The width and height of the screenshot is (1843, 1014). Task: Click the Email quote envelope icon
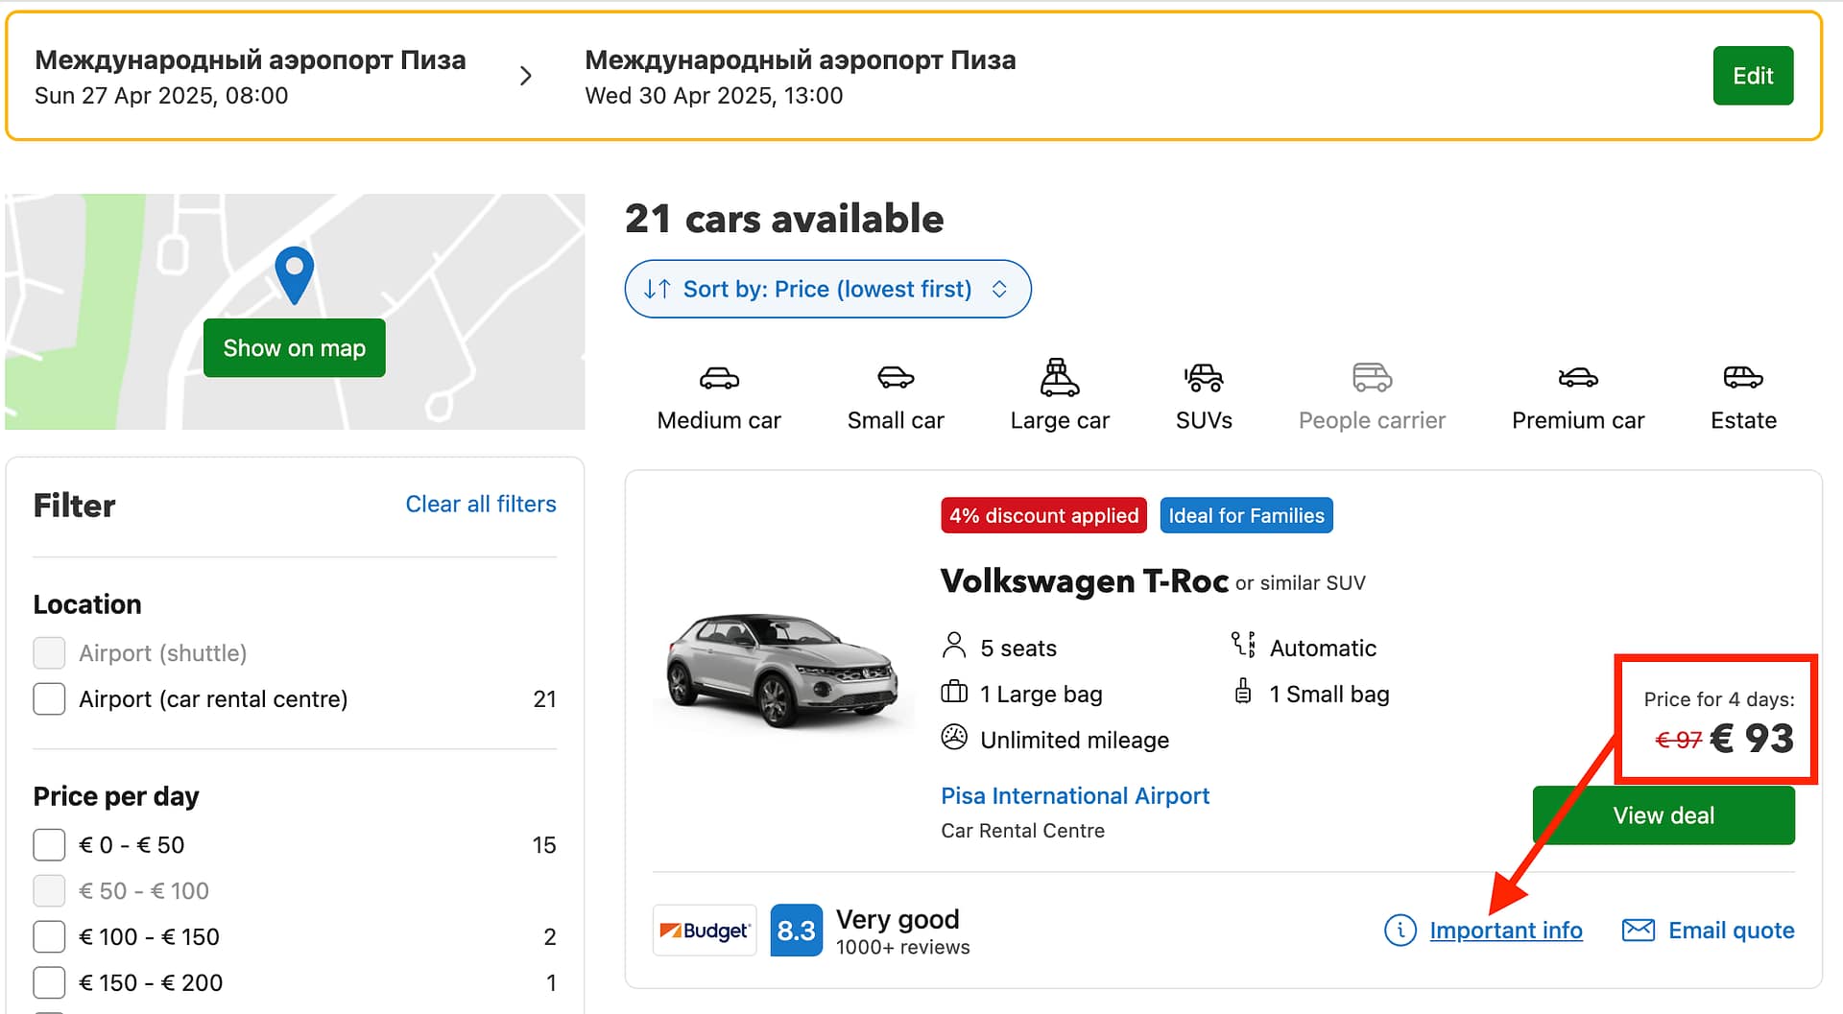(x=1638, y=930)
